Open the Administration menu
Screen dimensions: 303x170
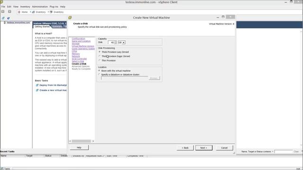point(40,7)
